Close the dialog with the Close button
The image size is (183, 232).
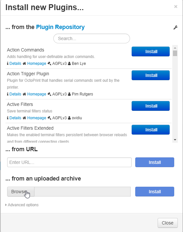tap(168, 223)
